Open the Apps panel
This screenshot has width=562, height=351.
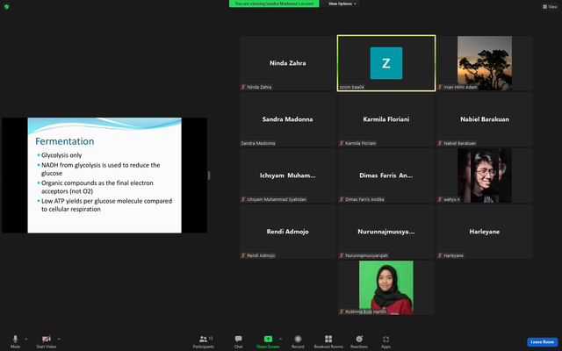pos(385,341)
